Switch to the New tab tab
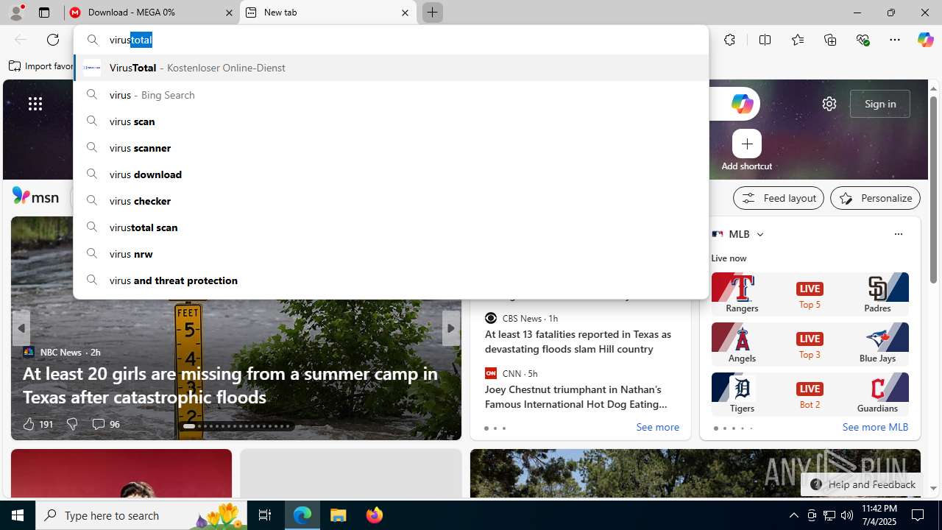Image resolution: width=942 pixels, height=530 pixels. 327,13
